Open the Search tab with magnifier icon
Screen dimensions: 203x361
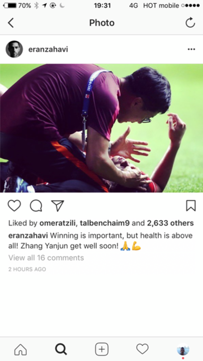click(61, 349)
